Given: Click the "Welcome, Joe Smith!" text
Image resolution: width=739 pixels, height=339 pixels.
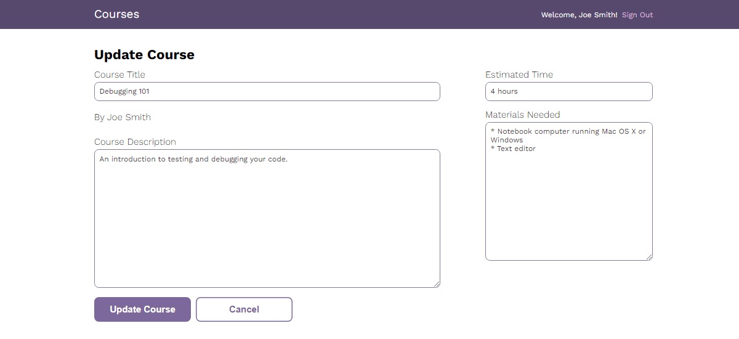Looking at the screenshot, I should [579, 15].
